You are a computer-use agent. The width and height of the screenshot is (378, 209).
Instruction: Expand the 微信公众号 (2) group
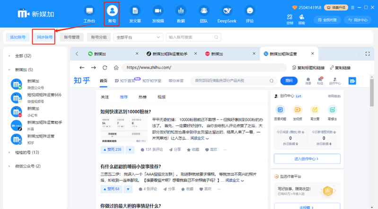9,166
